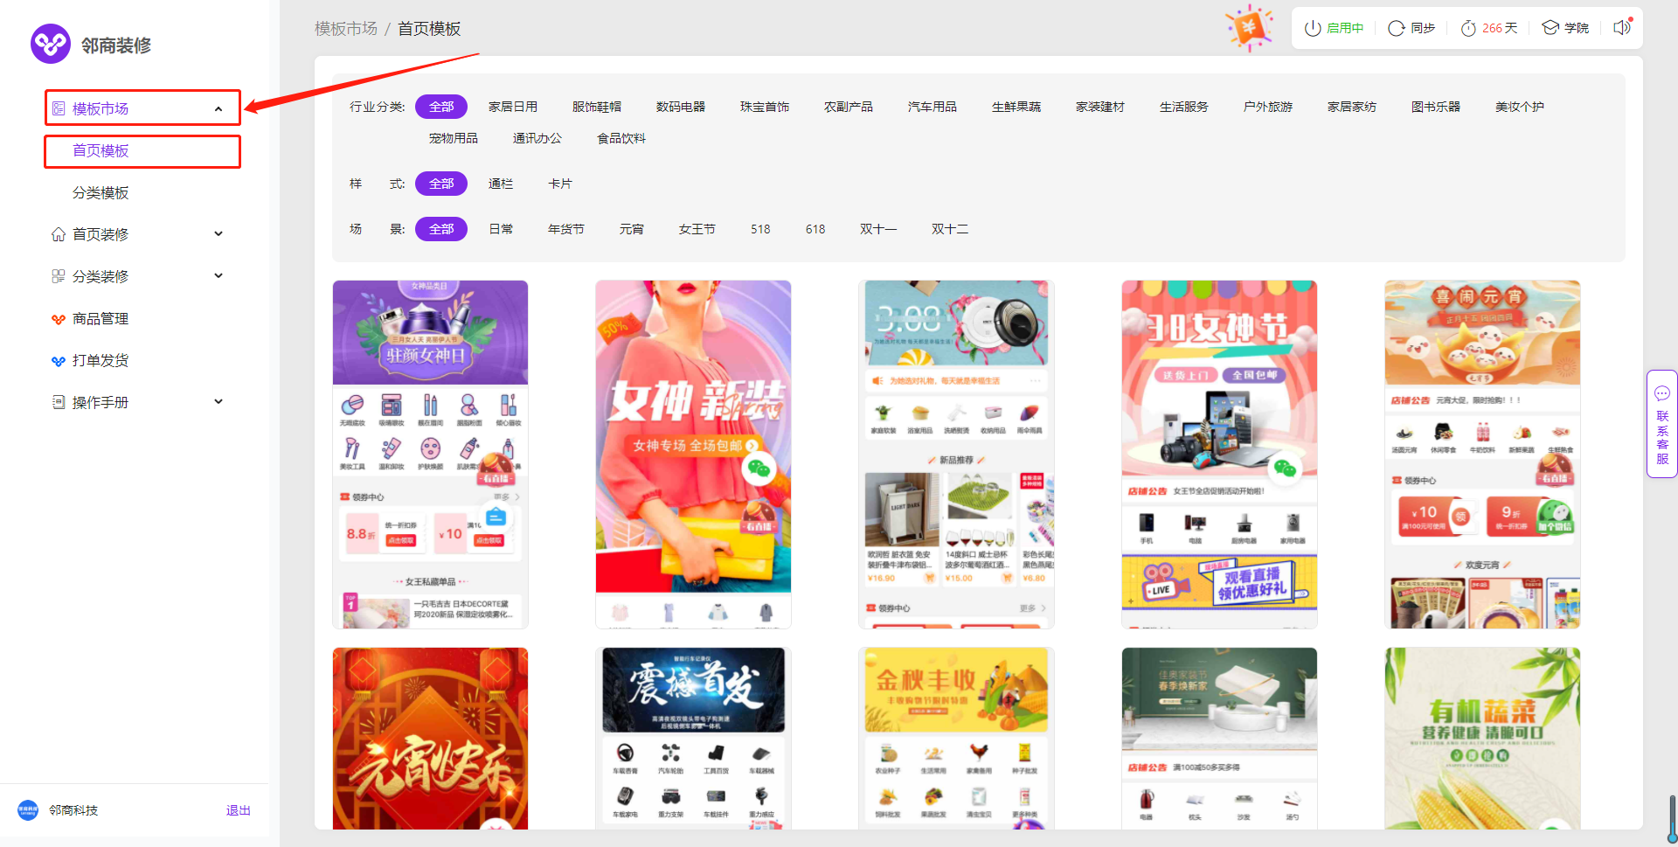The width and height of the screenshot is (1678, 847).
Task: Open the 元宵快乐 template thumbnail
Action: pyautogui.click(x=430, y=739)
